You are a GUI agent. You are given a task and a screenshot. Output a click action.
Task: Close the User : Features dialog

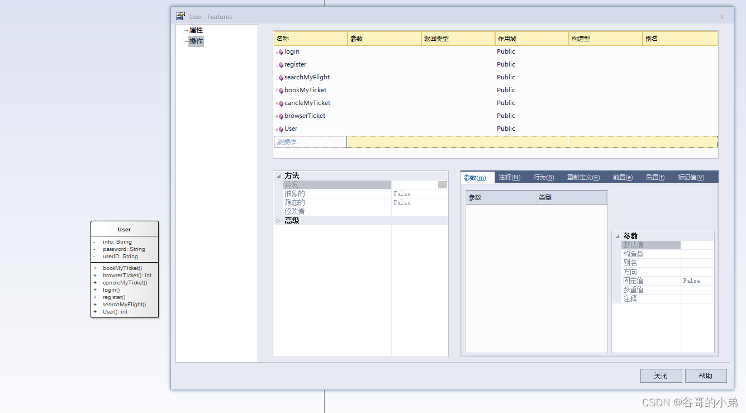tap(722, 17)
